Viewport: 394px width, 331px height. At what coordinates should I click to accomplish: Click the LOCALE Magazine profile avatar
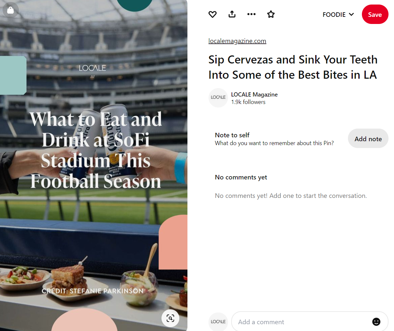click(x=218, y=97)
